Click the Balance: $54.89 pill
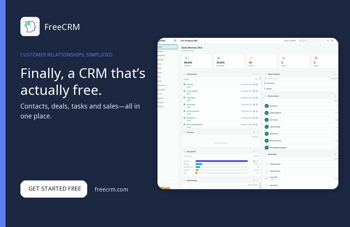Image resolution: width=350 pixels, height=227 pixels. (290, 41)
